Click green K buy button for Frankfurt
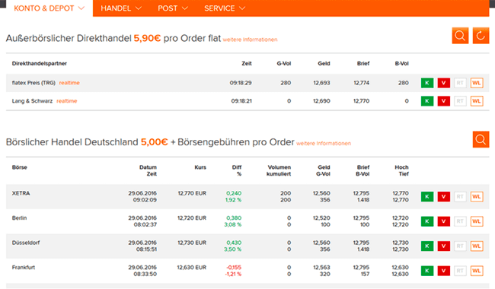Screen dimensions: 495x289 point(427,271)
